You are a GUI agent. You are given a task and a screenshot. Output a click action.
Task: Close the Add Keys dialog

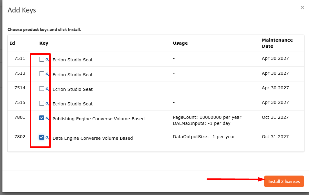click(302, 7)
